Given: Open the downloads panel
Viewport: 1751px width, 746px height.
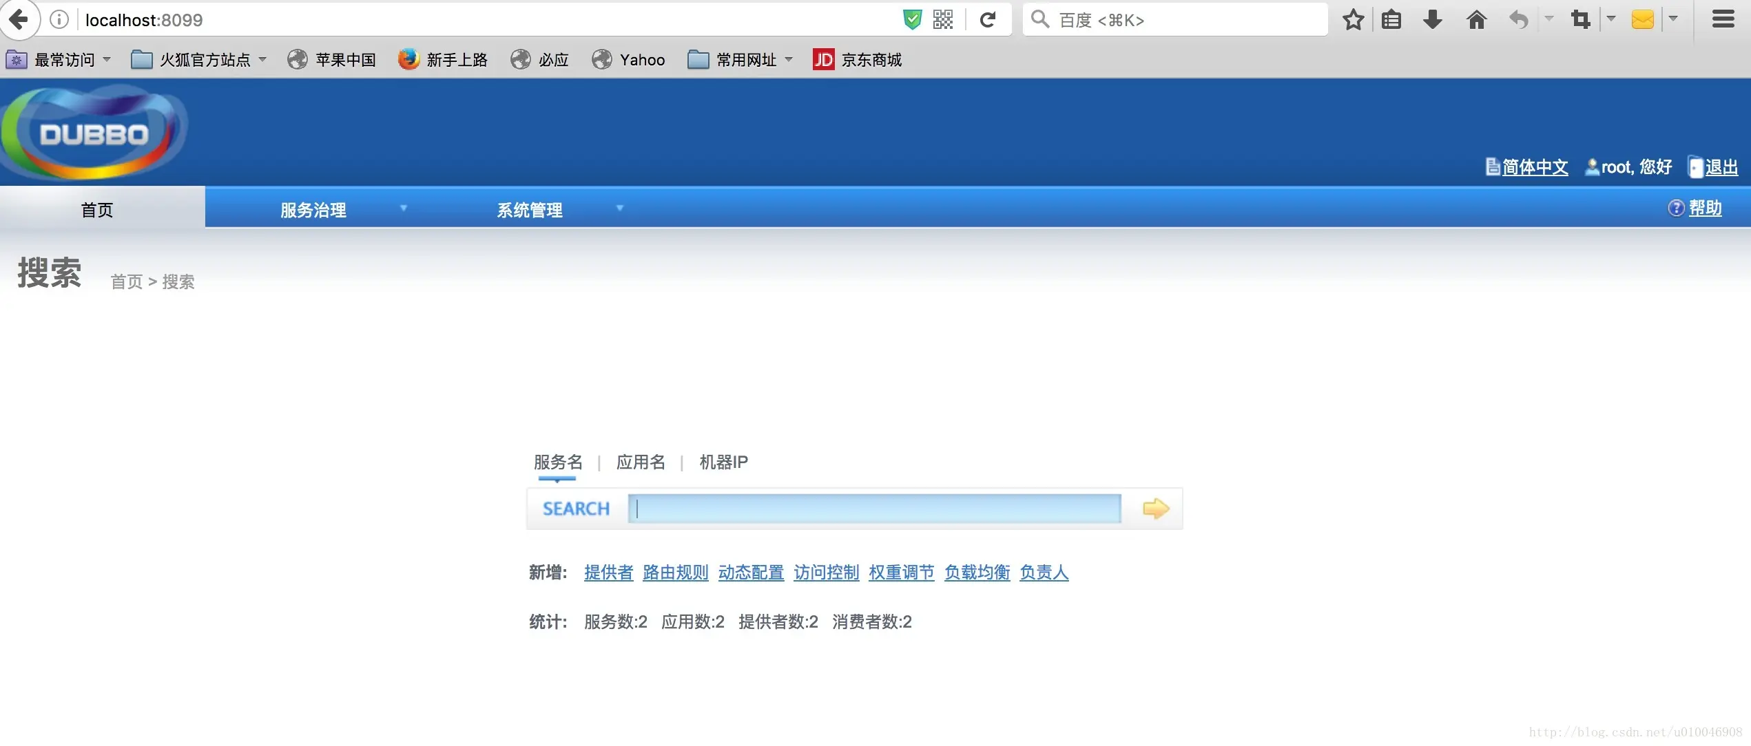Looking at the screenshot, I should pos(1433,19).
